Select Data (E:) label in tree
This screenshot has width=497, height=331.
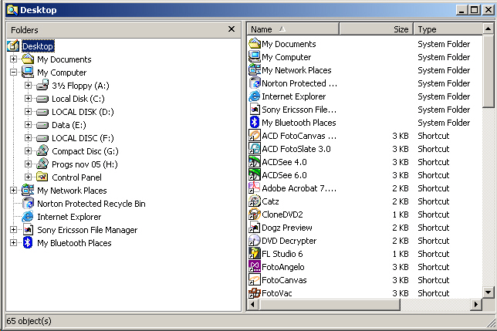(69, 125)
